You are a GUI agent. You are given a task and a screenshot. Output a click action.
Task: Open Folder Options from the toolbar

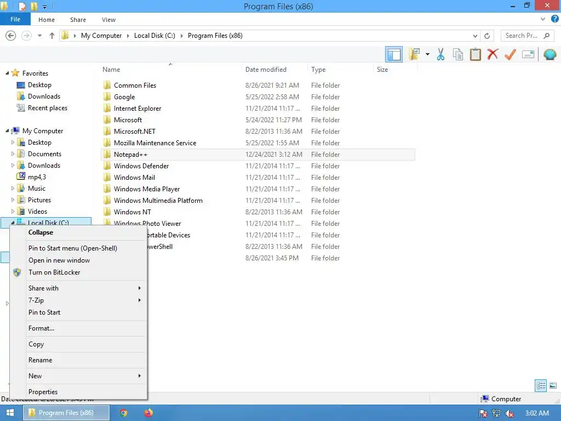click(x=414, y=54)
